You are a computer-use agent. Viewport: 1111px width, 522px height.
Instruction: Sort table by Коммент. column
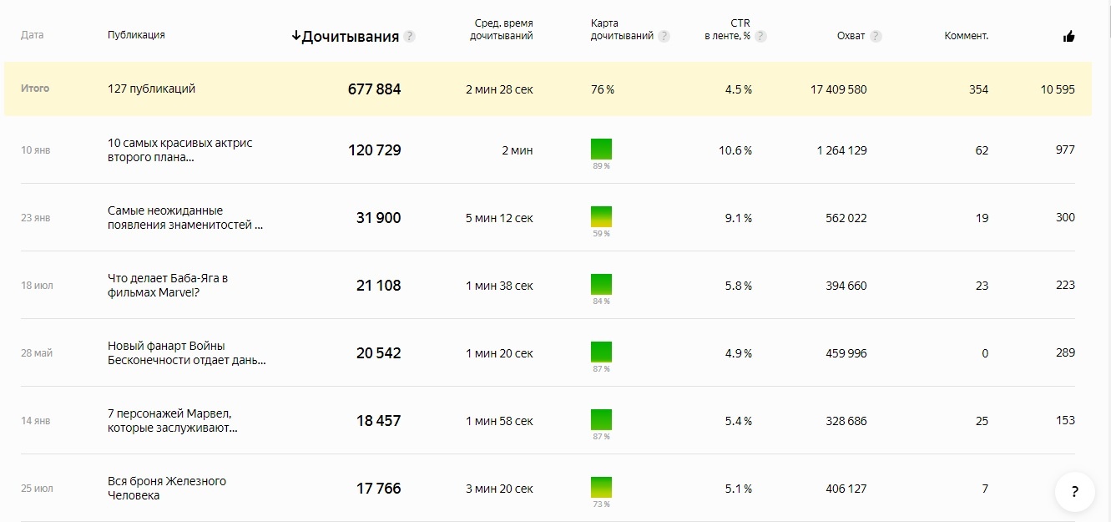pos(966,36)
